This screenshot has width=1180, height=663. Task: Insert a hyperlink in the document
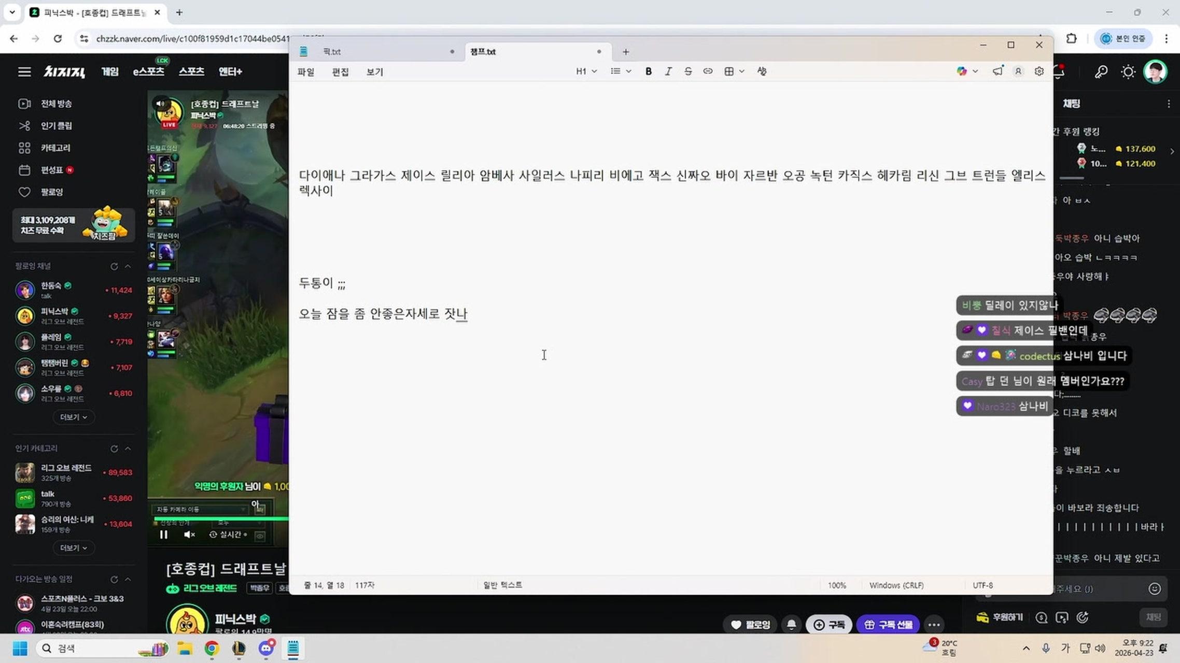tap(708, 71)
